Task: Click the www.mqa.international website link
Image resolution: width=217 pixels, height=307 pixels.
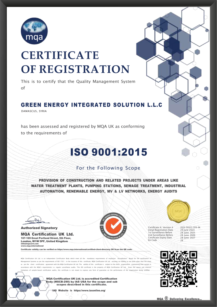Action: coord(32,246)
